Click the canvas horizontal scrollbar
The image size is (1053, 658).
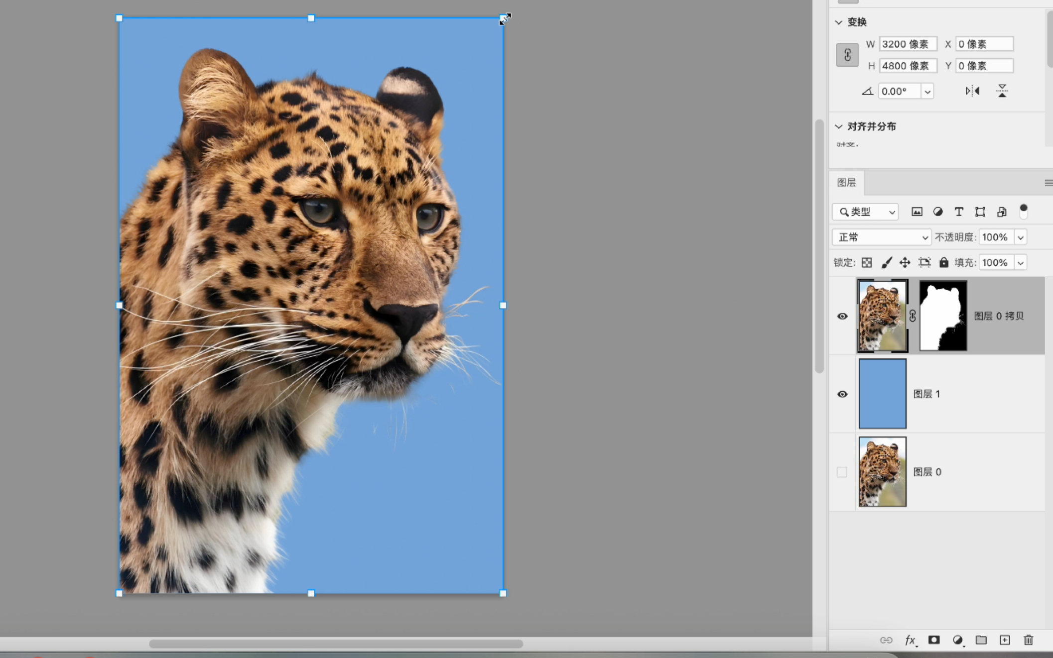point(336,644)
